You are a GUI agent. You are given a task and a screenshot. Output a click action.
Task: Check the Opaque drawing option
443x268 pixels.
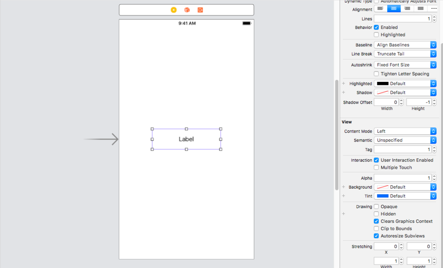pos(376,207)
